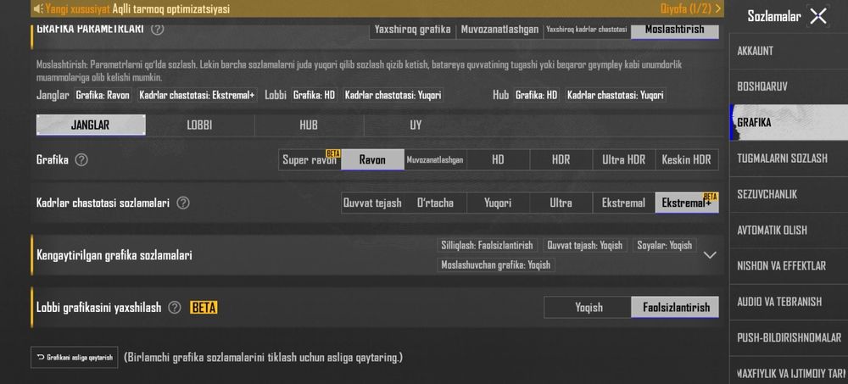Click Kadrlar chastotasi: Ekstremal+ summary tag

coord(198,95)
